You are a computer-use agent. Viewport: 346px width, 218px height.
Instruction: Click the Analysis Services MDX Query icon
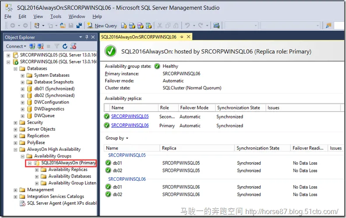pos(132,25)
